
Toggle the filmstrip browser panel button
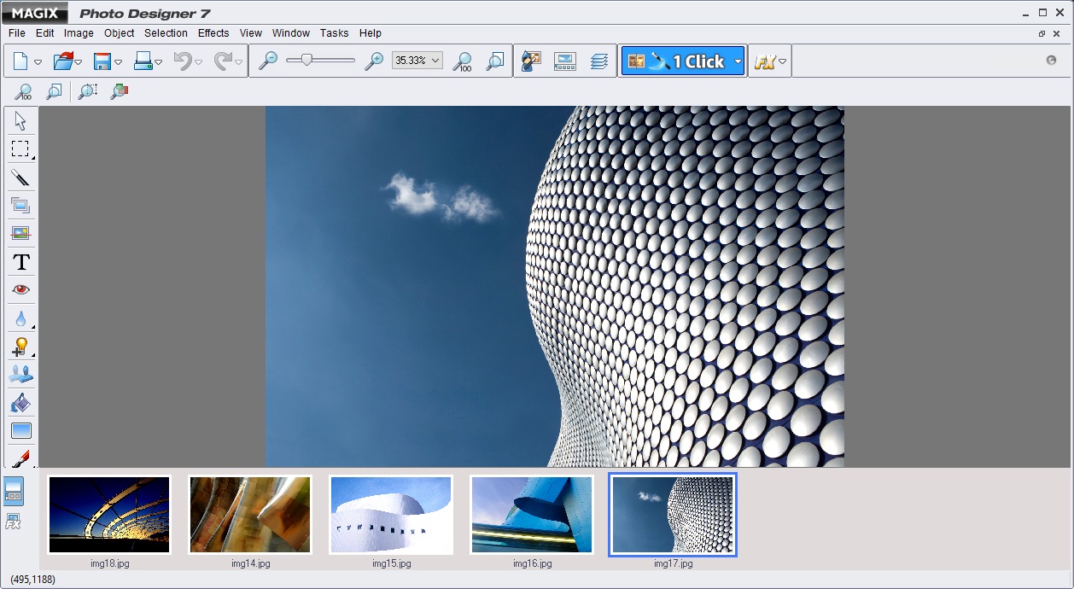(14, 491)
